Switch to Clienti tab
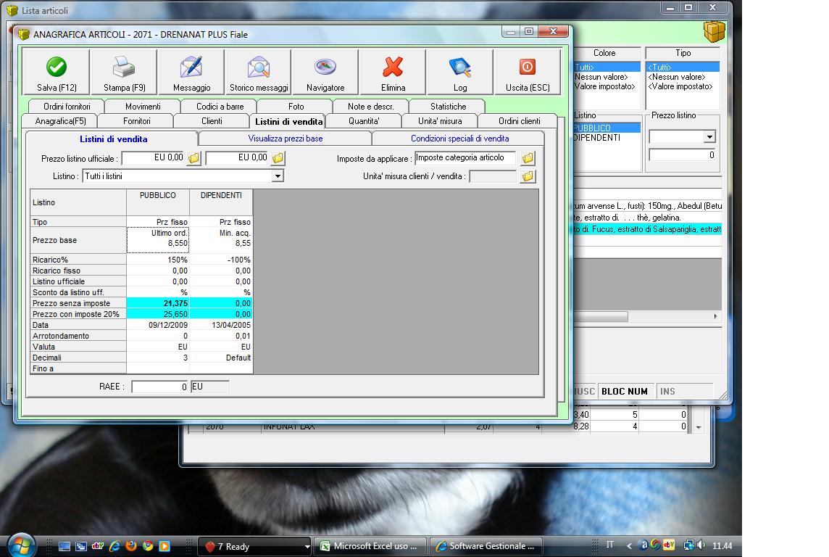 (212, 121)
